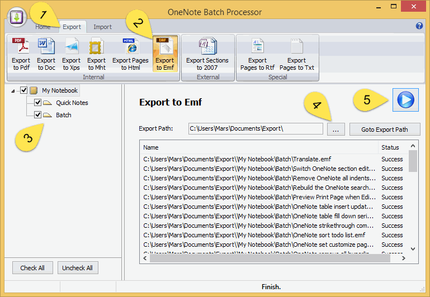Open the application menu orb button
430x297 pixels.
pyautogui.click(x=17, y=17)
